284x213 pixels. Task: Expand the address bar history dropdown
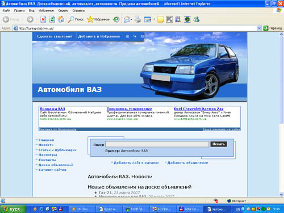259,28
